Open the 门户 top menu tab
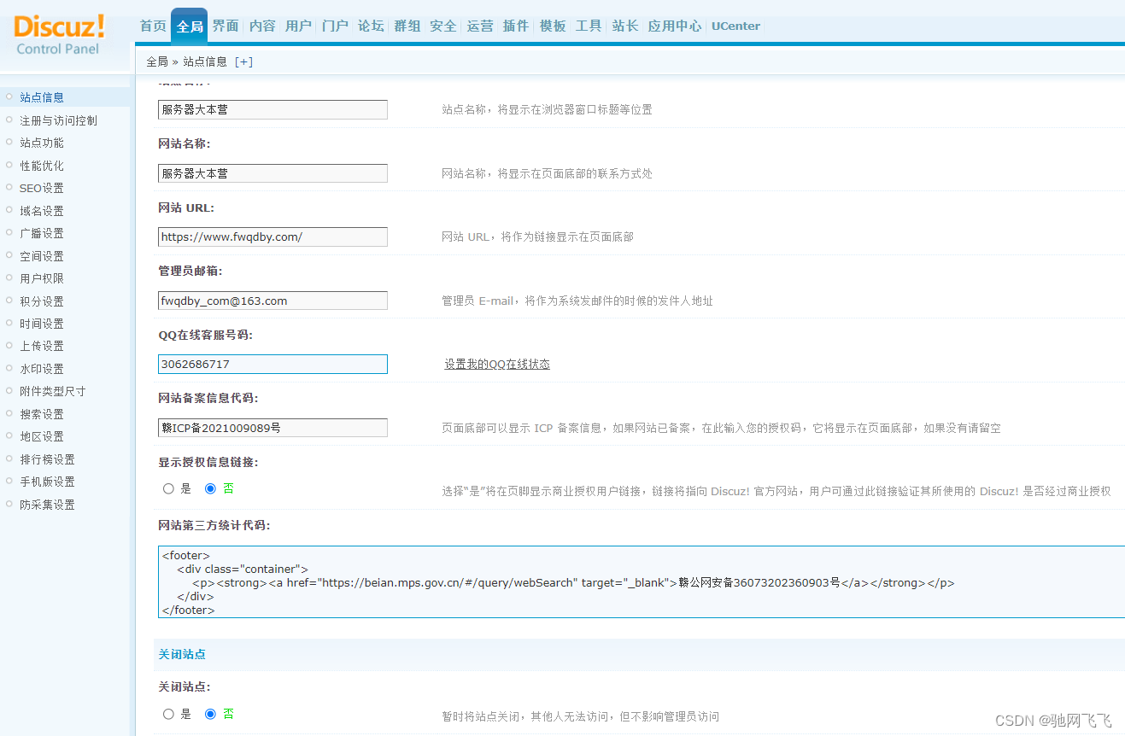Image resolution: width=1125 pixels, height=736 pixels. (x=335, y=26)
